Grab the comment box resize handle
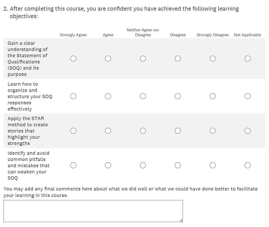 click(181, 220)
